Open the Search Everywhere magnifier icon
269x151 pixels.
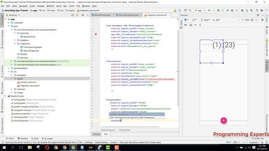[257, 10]
